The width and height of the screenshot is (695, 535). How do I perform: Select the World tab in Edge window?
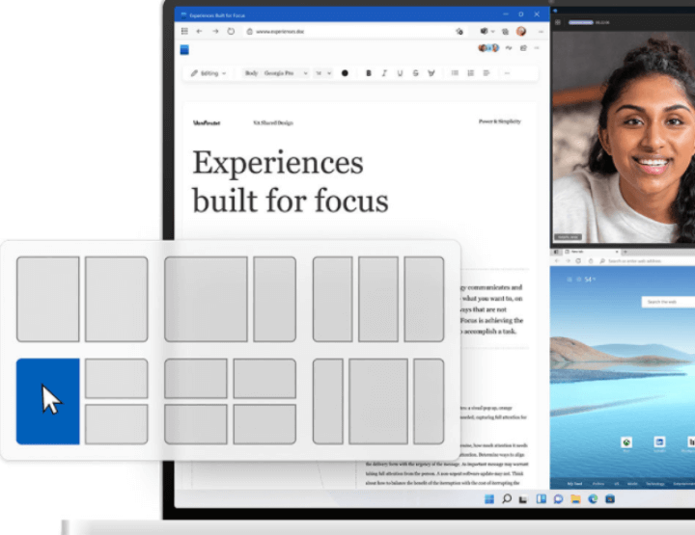632,484
